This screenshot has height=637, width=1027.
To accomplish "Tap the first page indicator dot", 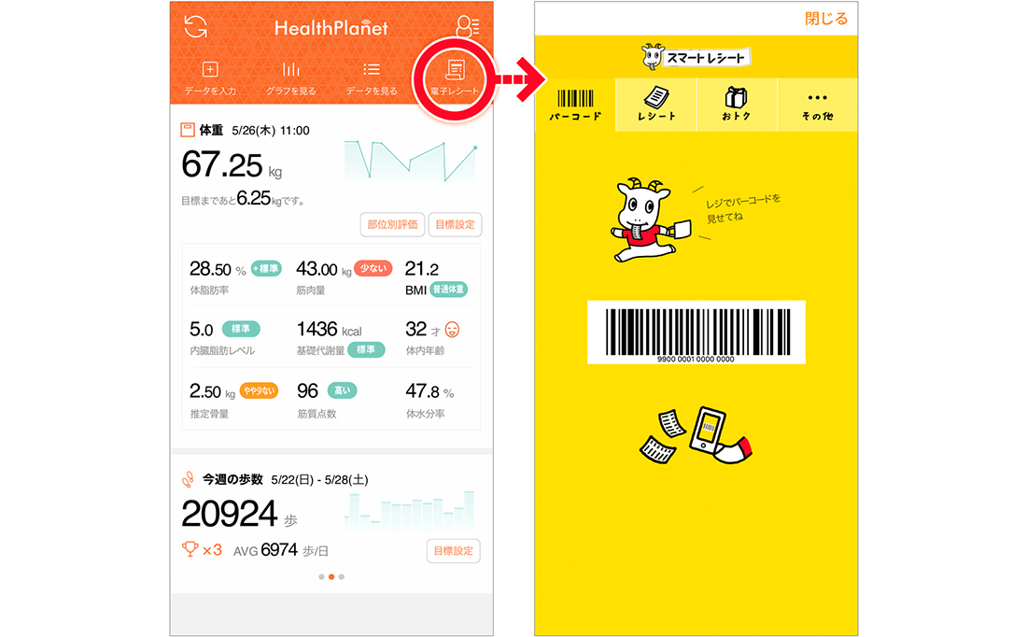I will pos(321,576).
